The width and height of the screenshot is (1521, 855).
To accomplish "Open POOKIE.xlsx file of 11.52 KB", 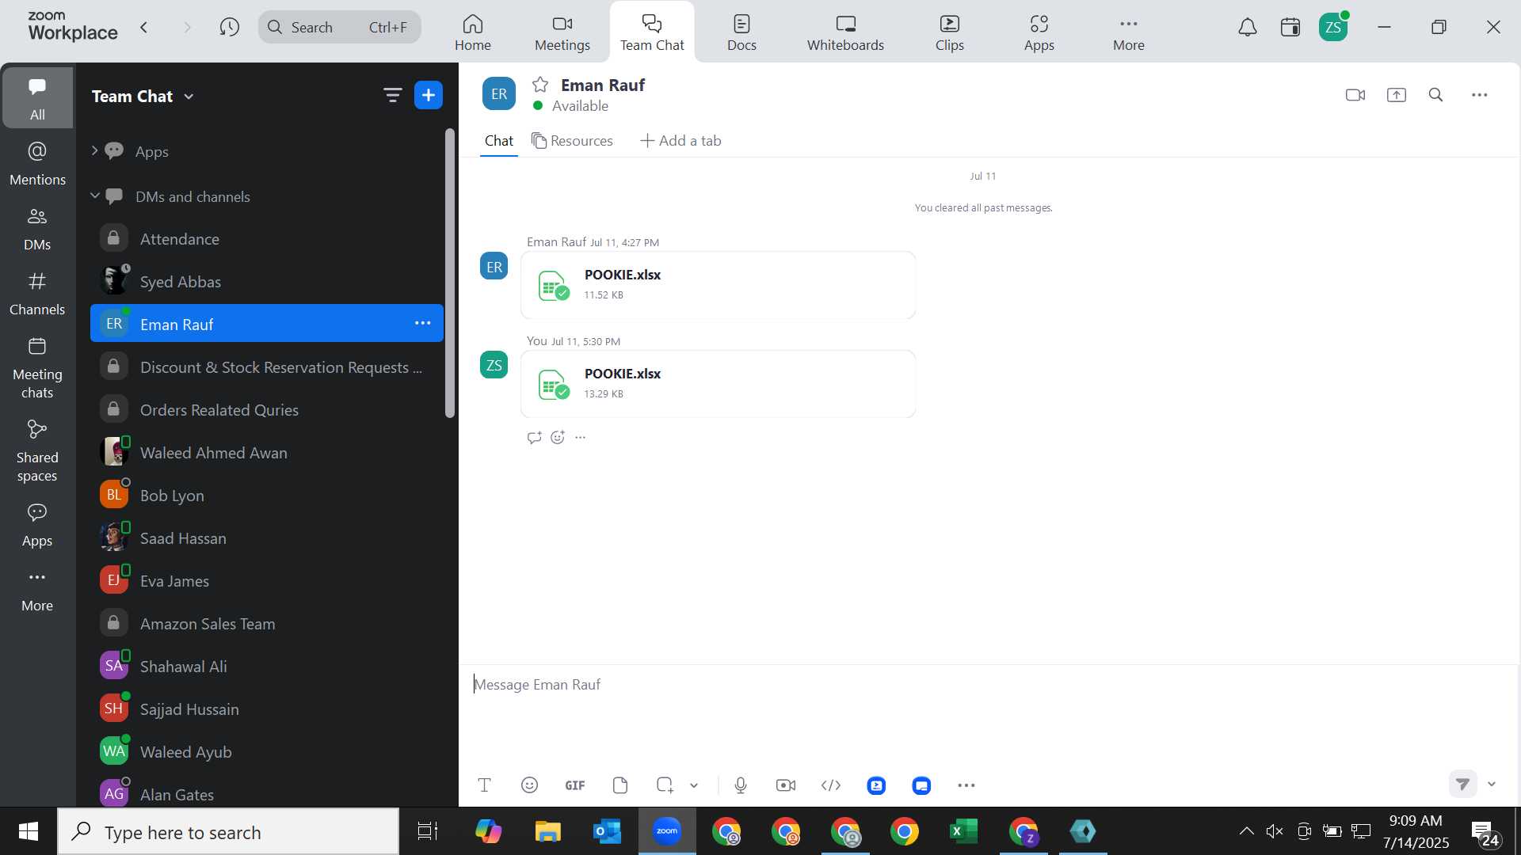I will click(x=718, y=285).
